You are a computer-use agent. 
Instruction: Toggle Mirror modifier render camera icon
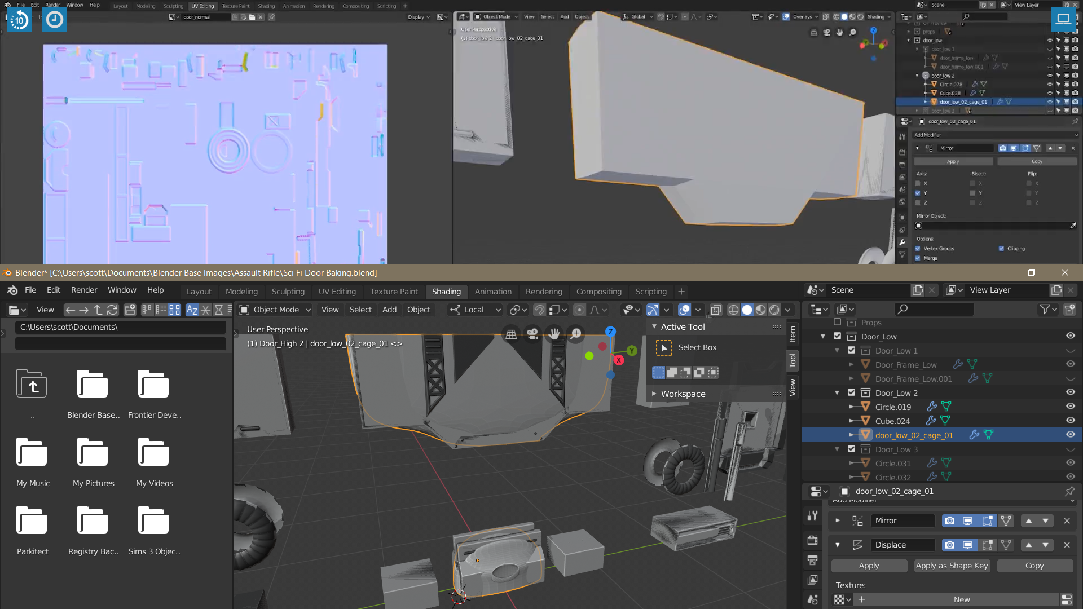[949, 520]
